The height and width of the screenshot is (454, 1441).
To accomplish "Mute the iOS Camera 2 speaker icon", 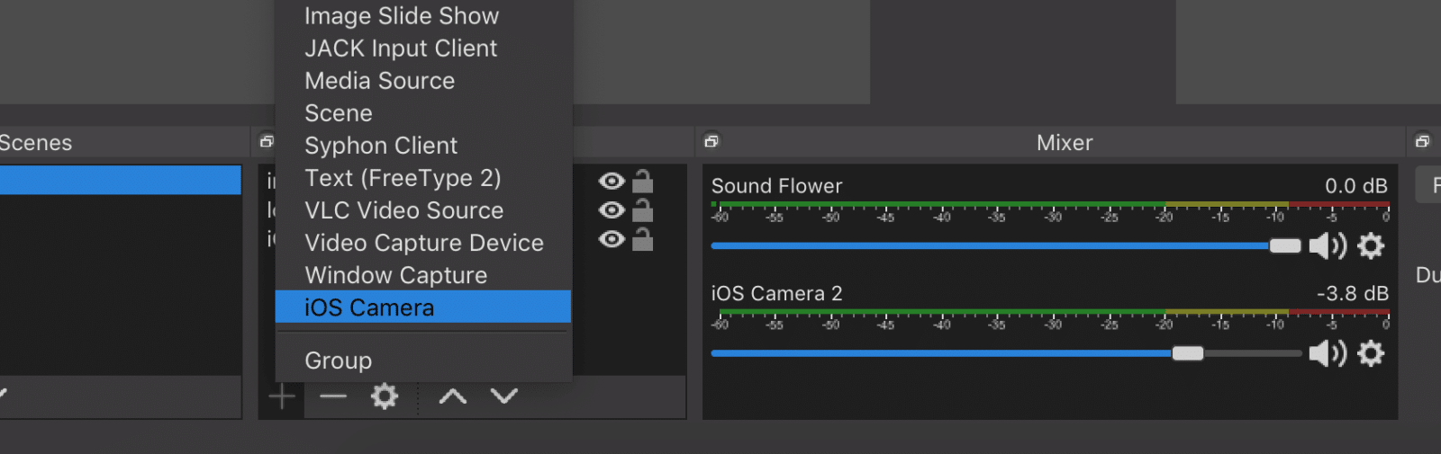I will 1326,354.
